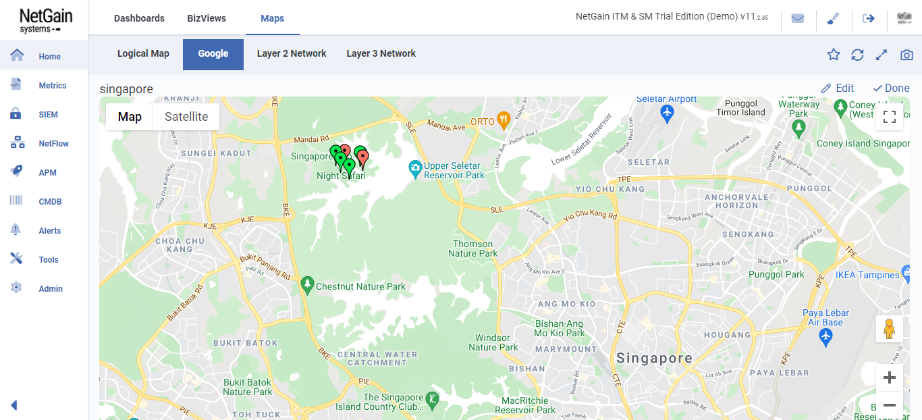The width and height of the screenshot is (922, 420).
Task: Open Layer 3 Network tab
Action: (x=381, y=53)
